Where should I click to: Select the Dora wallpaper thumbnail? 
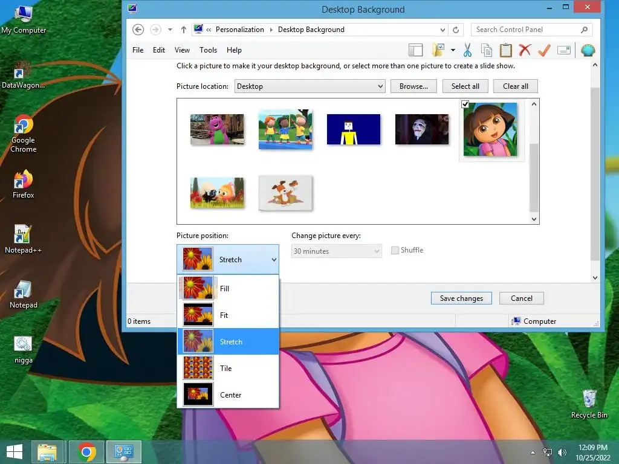490,129
